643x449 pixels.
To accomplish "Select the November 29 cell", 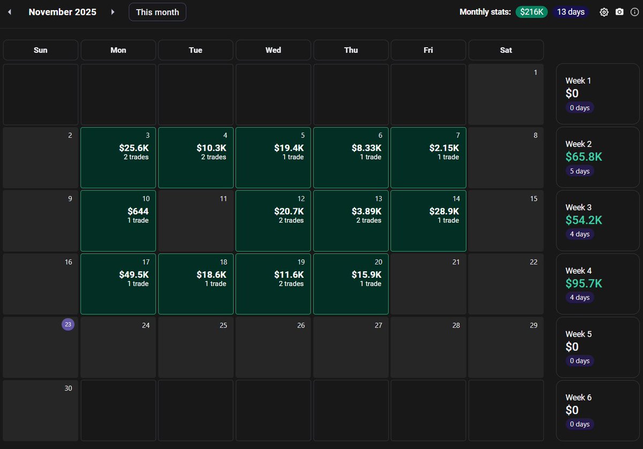I will coord(506,347).
